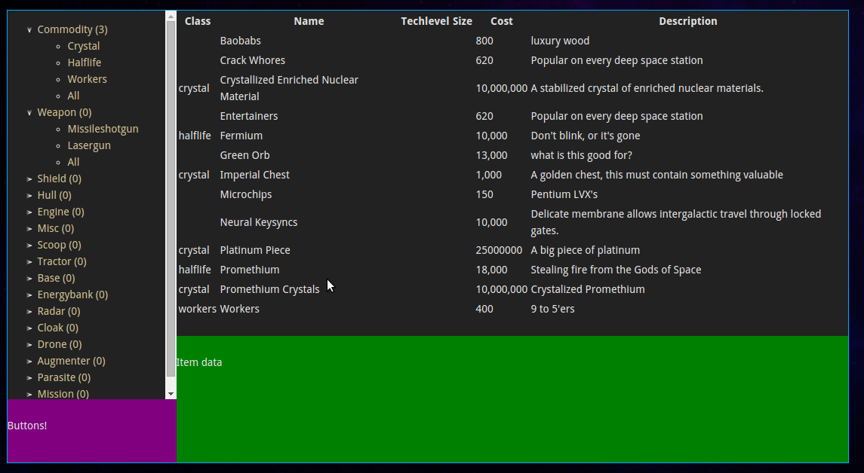Screen dimensions: 864x473
Task: Click the Description column header
Action: (x=687, y=21)
